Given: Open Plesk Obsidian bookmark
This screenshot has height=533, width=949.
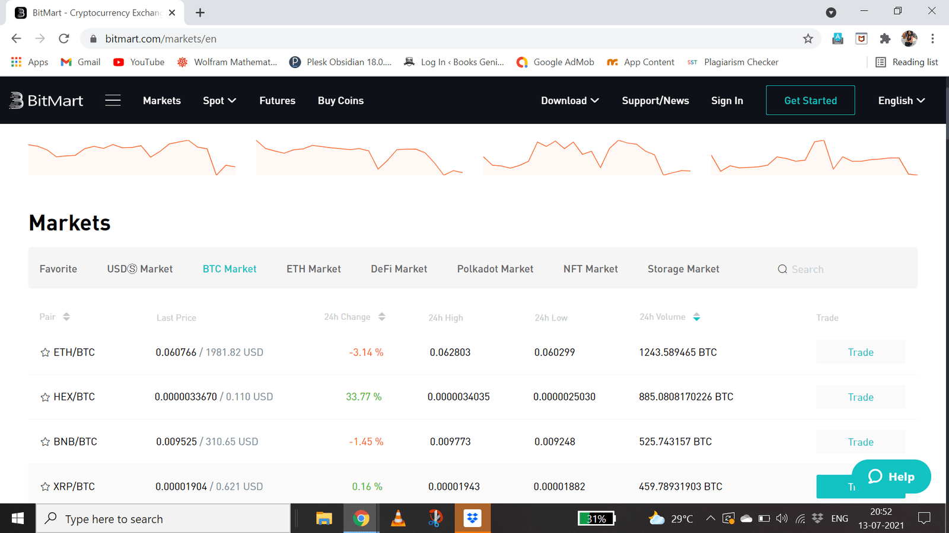Looking at the screenshot, I should point(340,62).
